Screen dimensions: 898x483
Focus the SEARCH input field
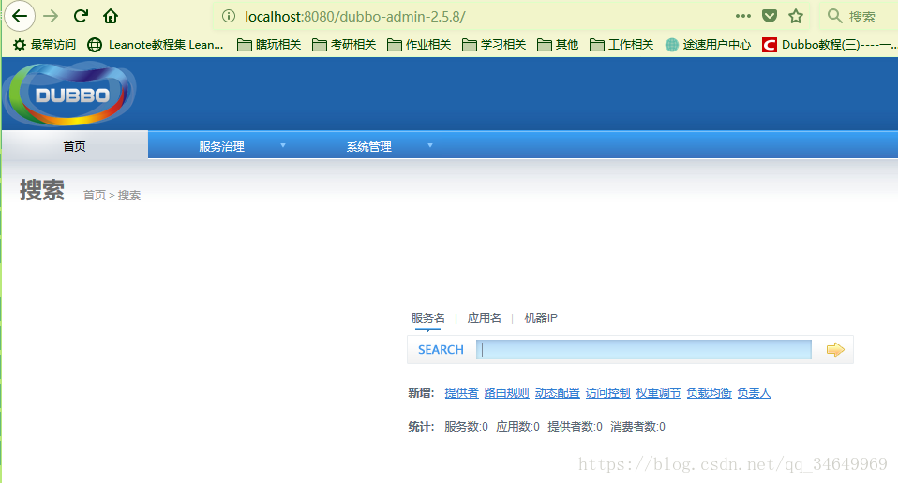[644, 349]
